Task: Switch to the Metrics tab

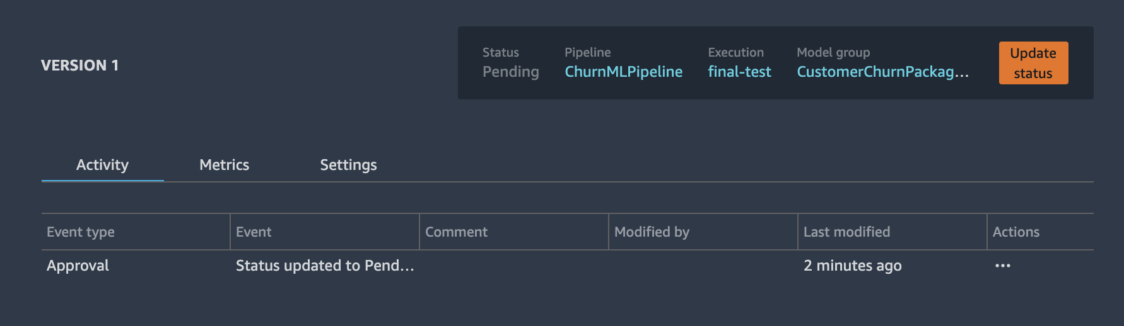Action: [224, 165]
